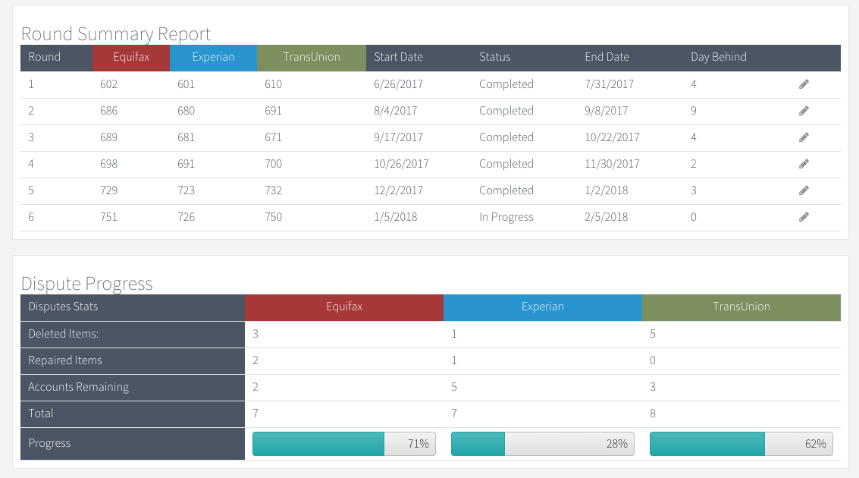Click the start date 1/5/2018
This screenshot has height=478, width=859.
click(396, 217)
